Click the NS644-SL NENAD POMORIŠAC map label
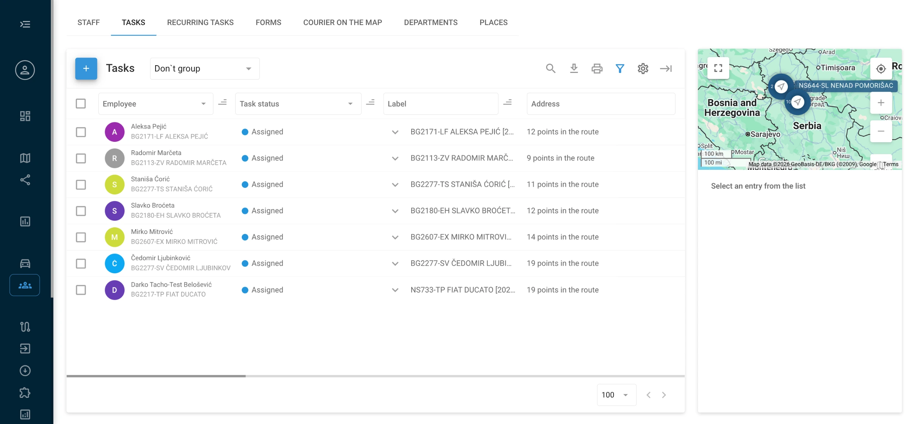This screenshot has width=915, height=424. 846,85
